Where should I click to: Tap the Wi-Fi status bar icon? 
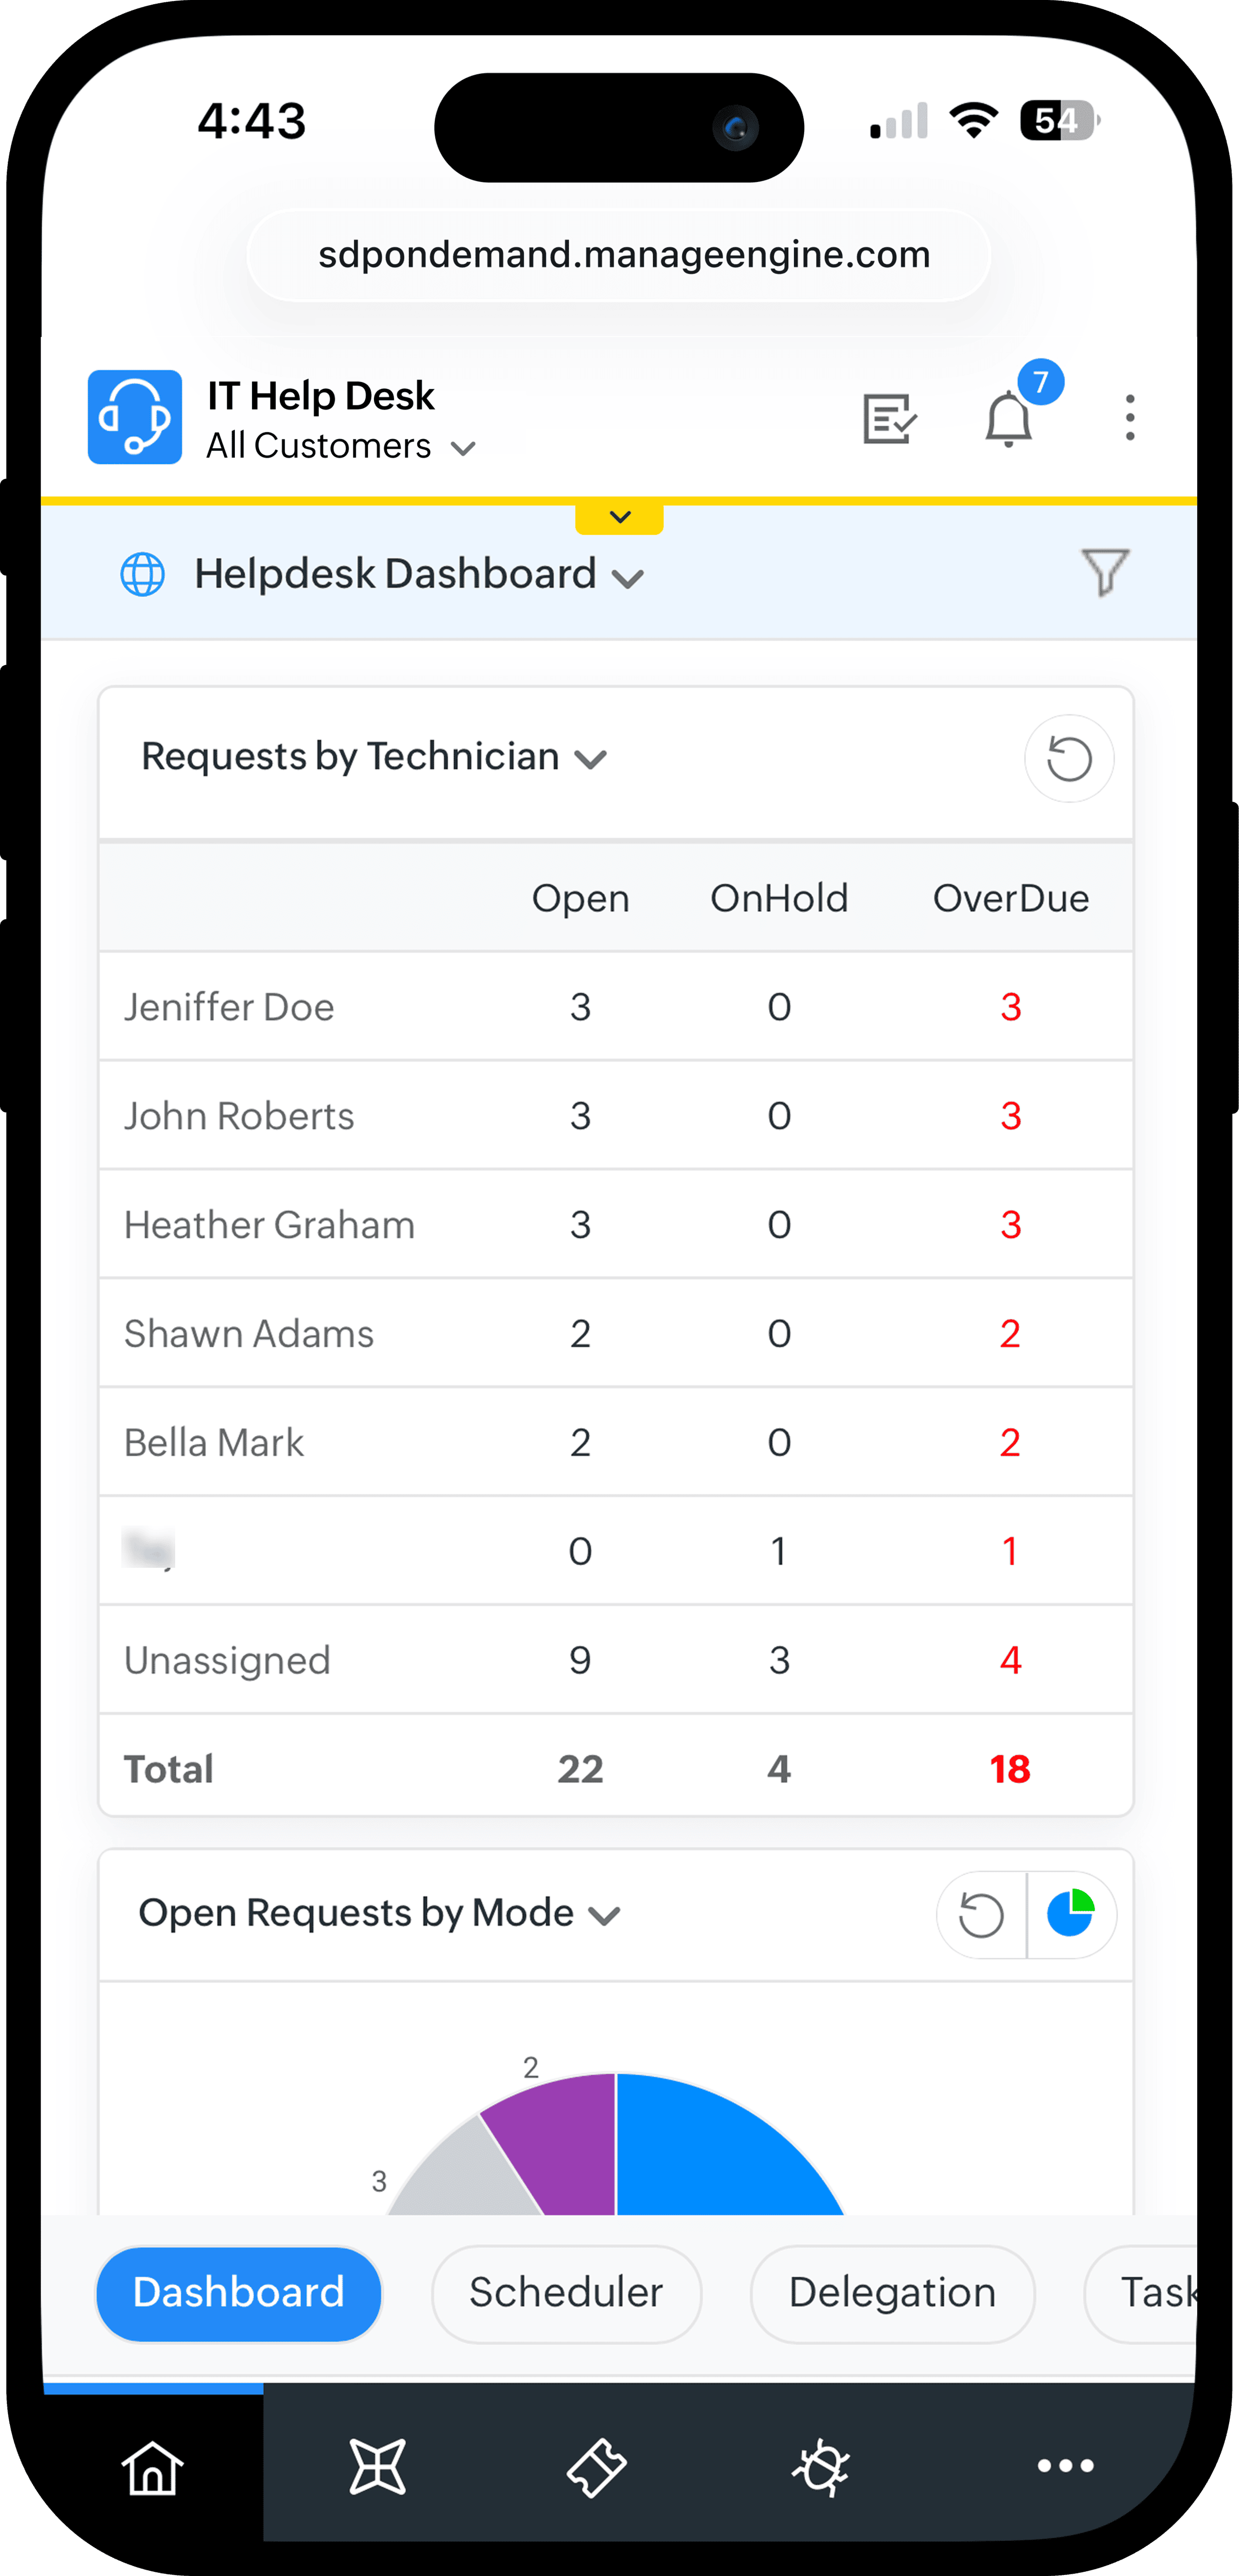coord(974,120)
